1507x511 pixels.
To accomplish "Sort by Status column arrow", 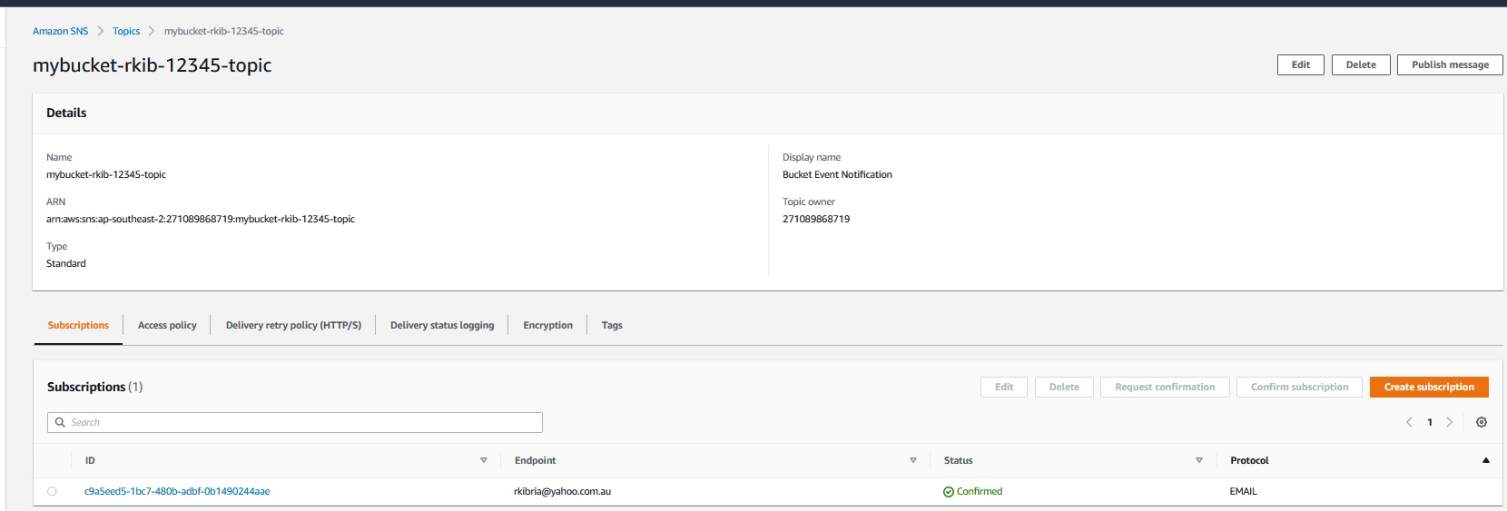I will (x=1198, y=461).
